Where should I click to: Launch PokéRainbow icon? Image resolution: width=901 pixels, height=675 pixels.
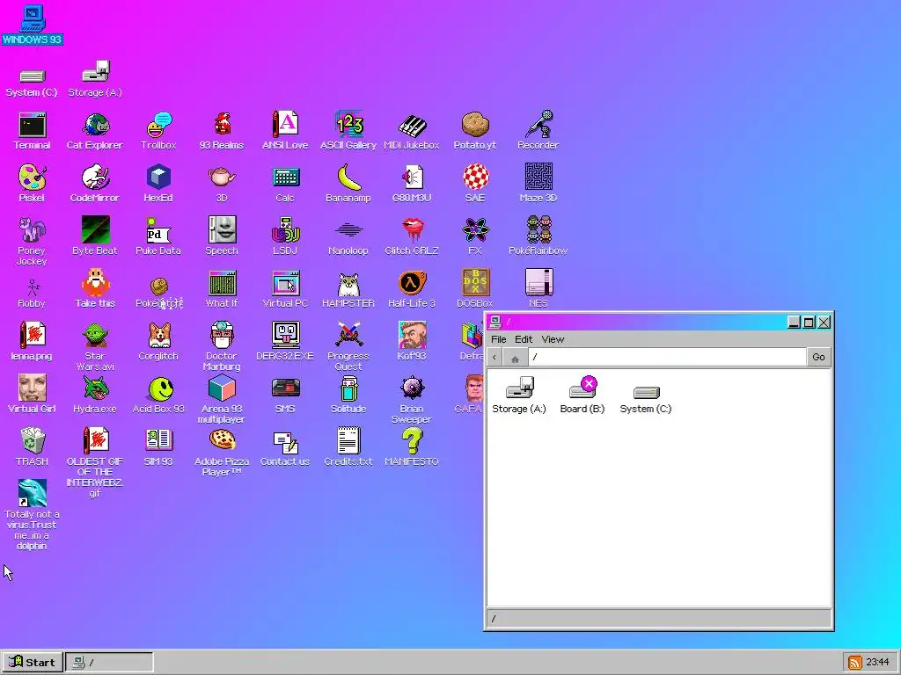click(538, 236)
